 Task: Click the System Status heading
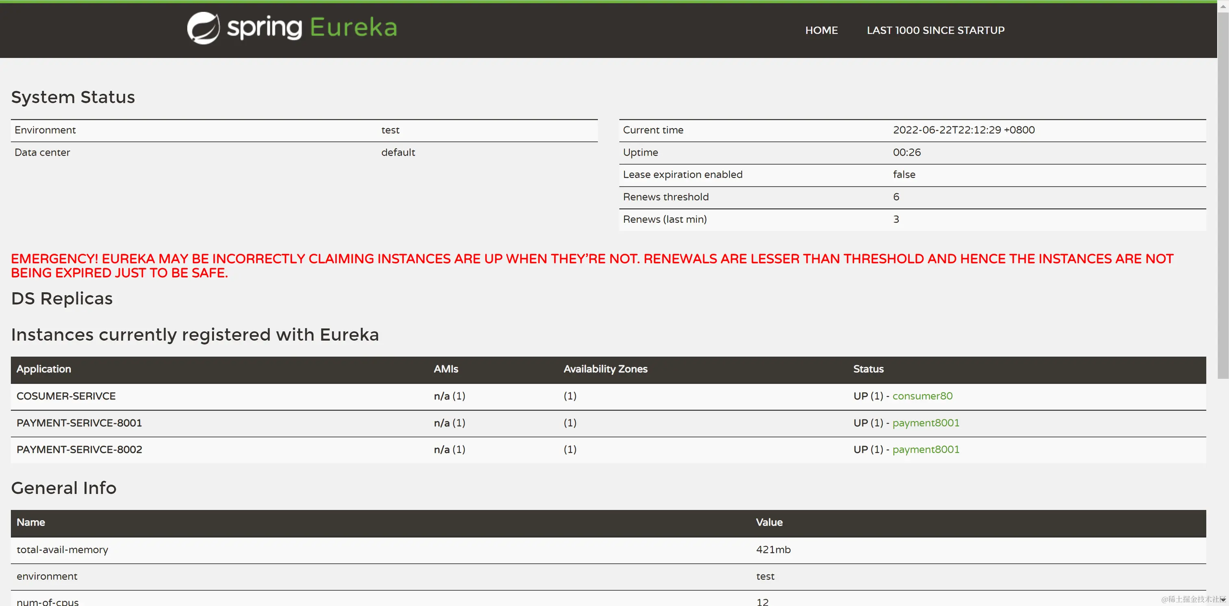click(x=73, y=97)
